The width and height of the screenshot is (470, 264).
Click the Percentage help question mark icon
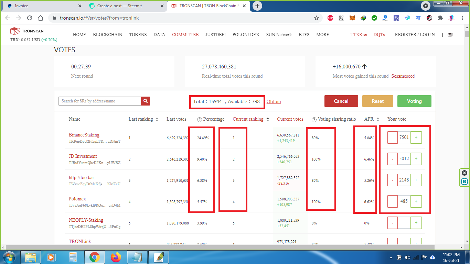tap(199, 119)
